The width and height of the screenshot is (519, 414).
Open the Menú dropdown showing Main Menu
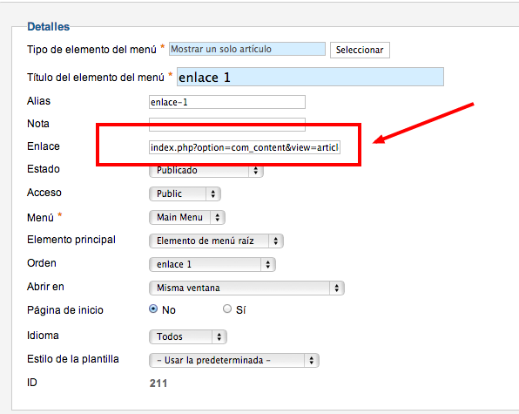pos(187,217)
